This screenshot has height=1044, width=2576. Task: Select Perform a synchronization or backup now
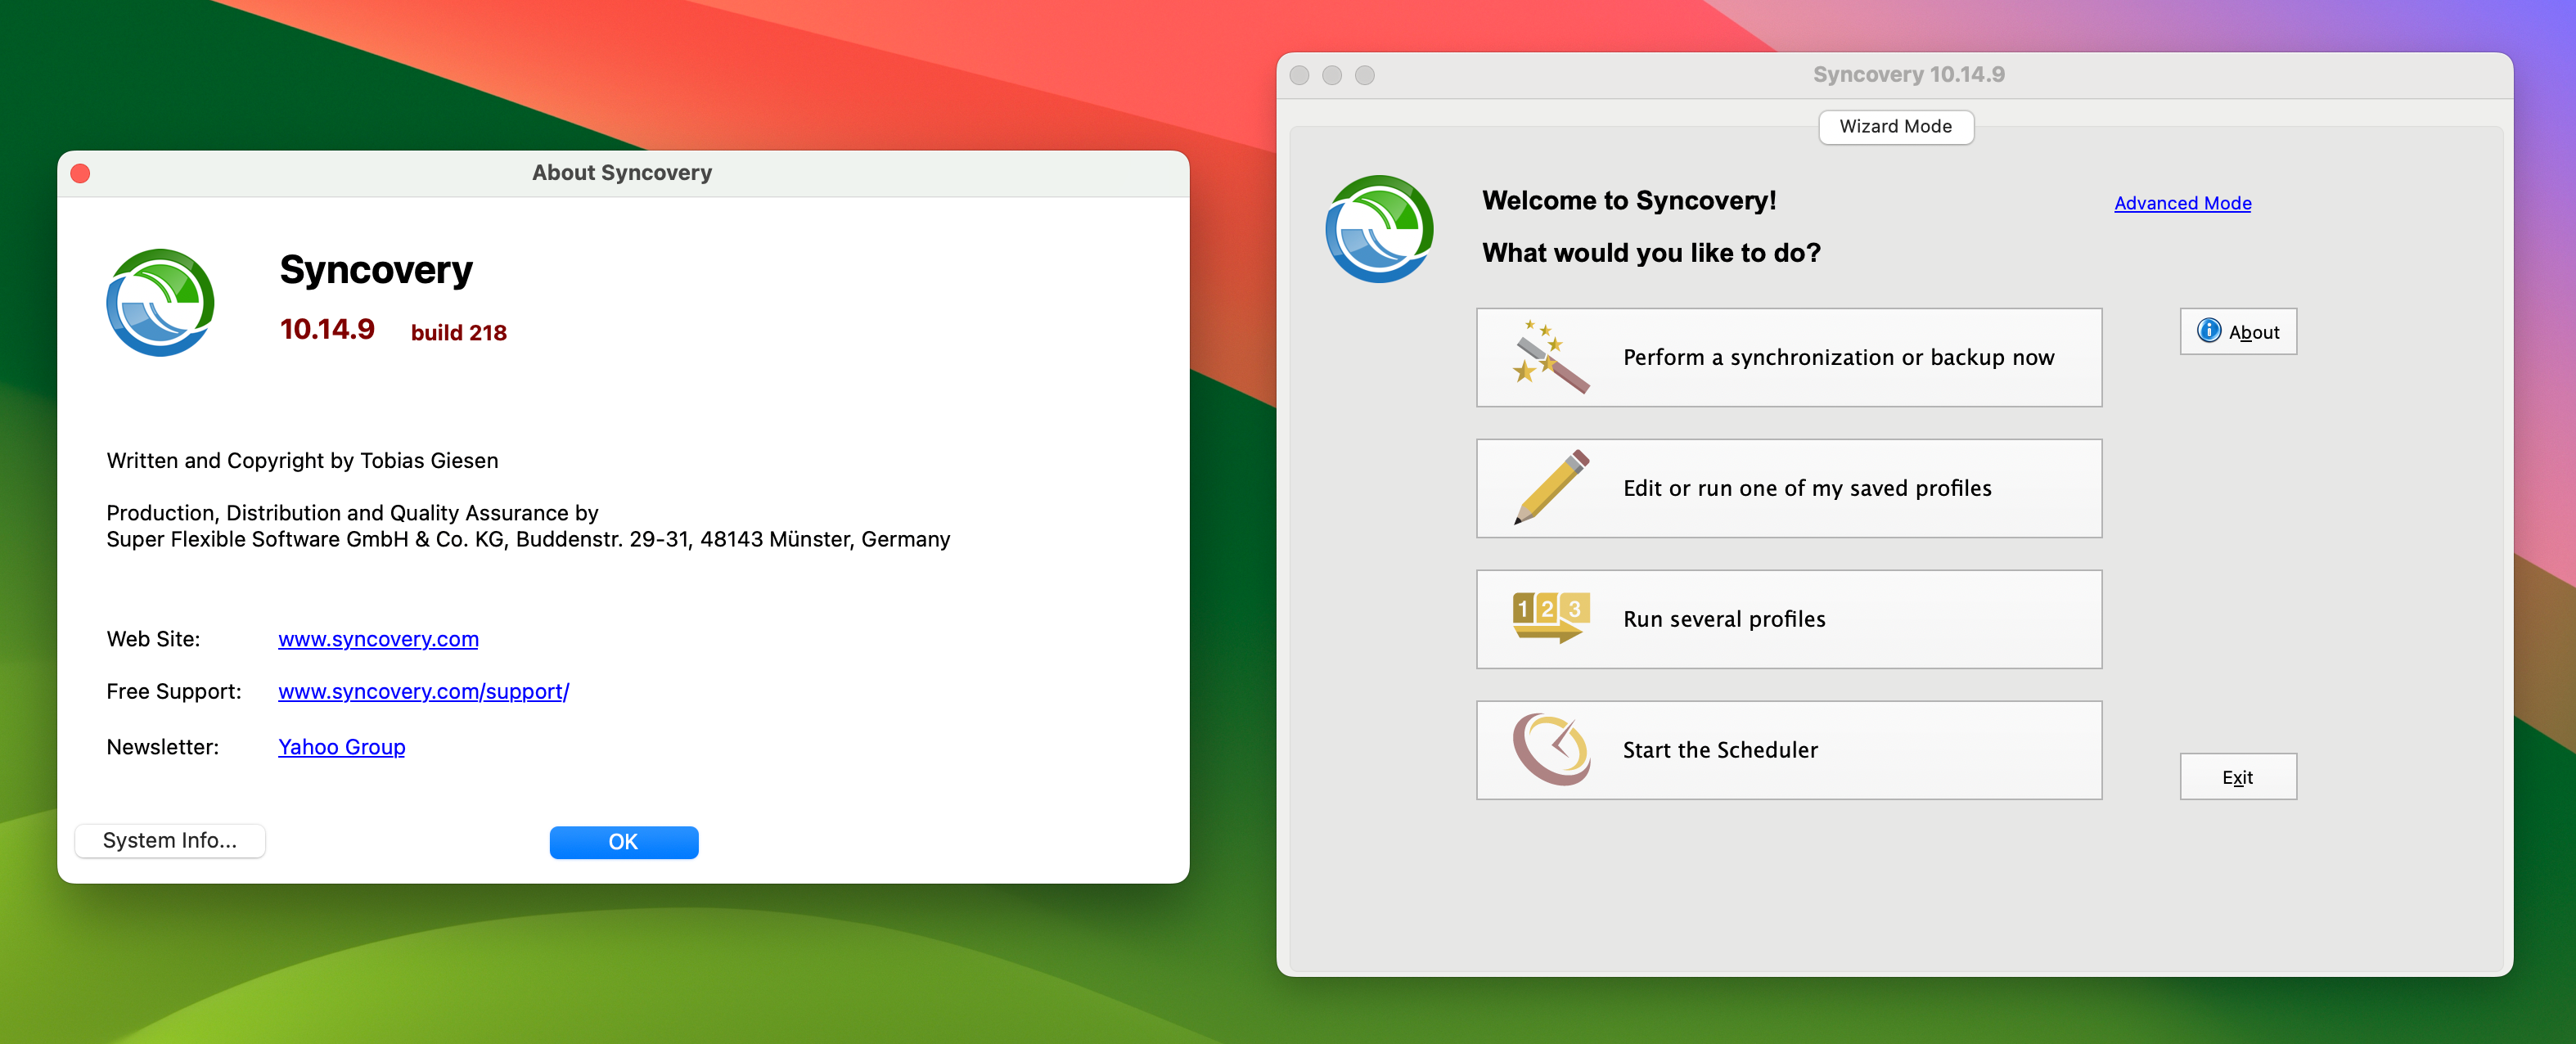pos(1789,356)
